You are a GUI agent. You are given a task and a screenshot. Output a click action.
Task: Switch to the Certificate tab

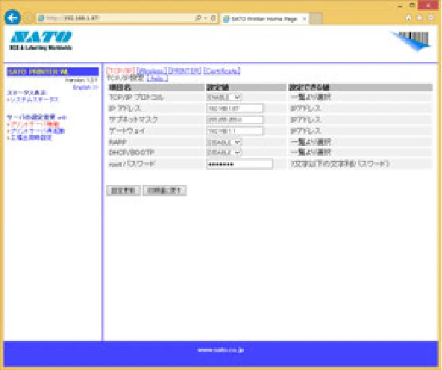click(222, 71)
